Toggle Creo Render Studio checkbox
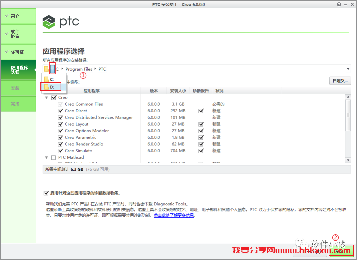The height and width of the screenshot is (260, 357). click(x=60, y=144)
